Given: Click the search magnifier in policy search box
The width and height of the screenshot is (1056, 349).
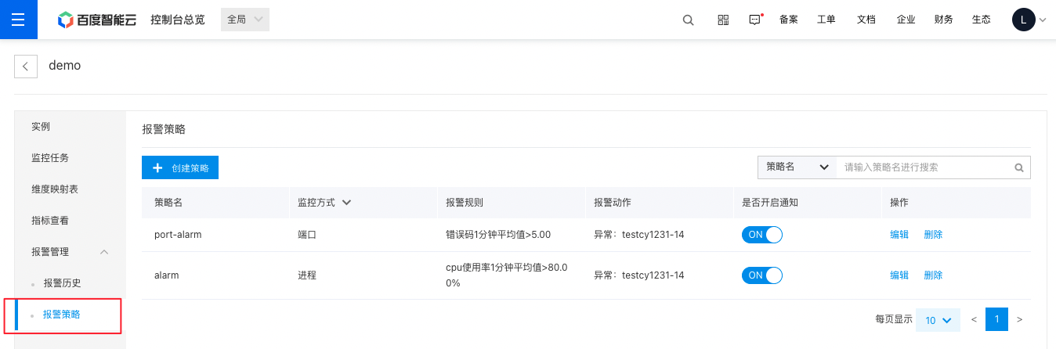Looking at the screenshot, I should [1019, 167].
